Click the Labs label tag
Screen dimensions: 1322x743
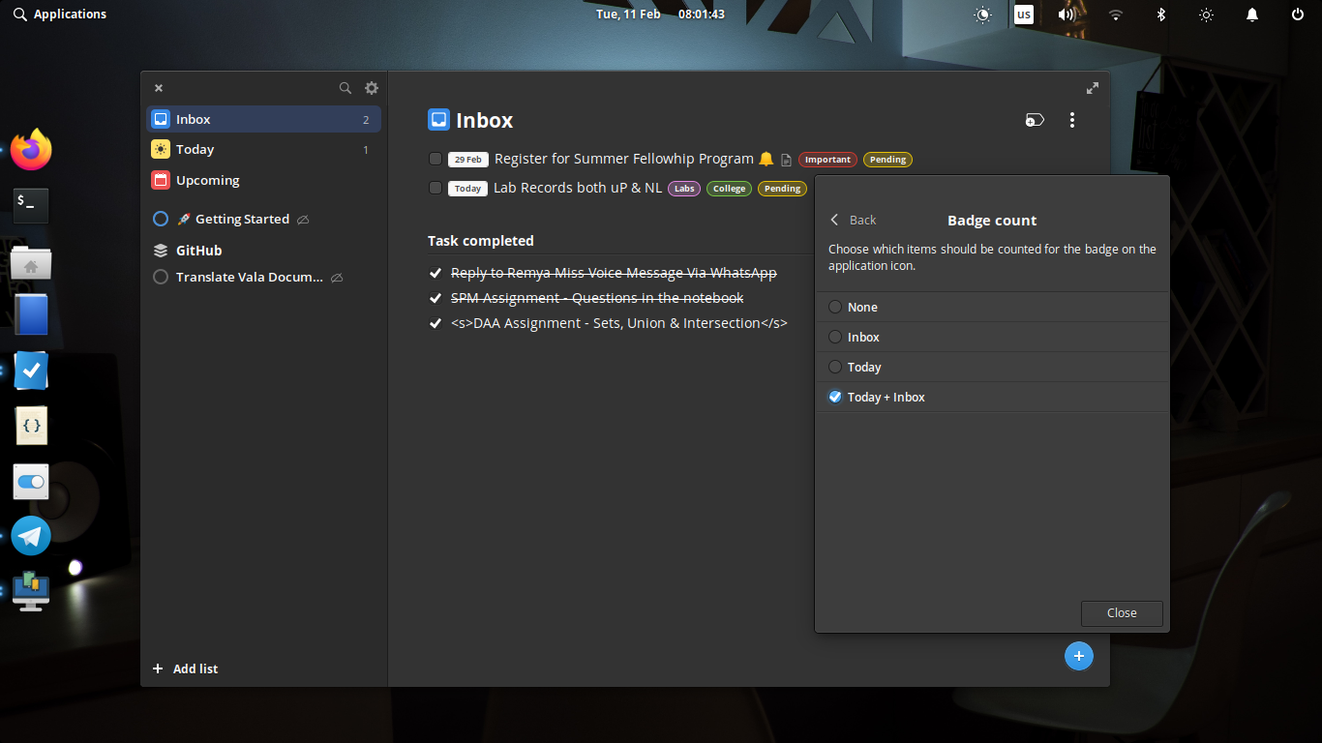pos(684,189)
